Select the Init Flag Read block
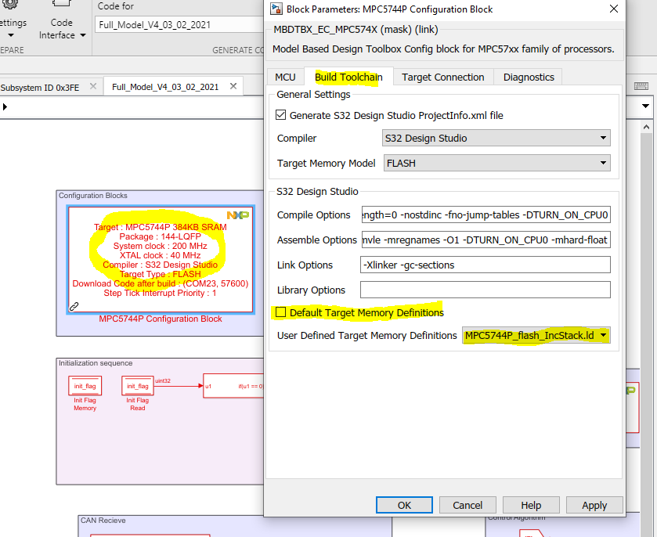Image resolution: width=657 pixels, height=537 pixels. pyautogui.click(x=138, y=386)
